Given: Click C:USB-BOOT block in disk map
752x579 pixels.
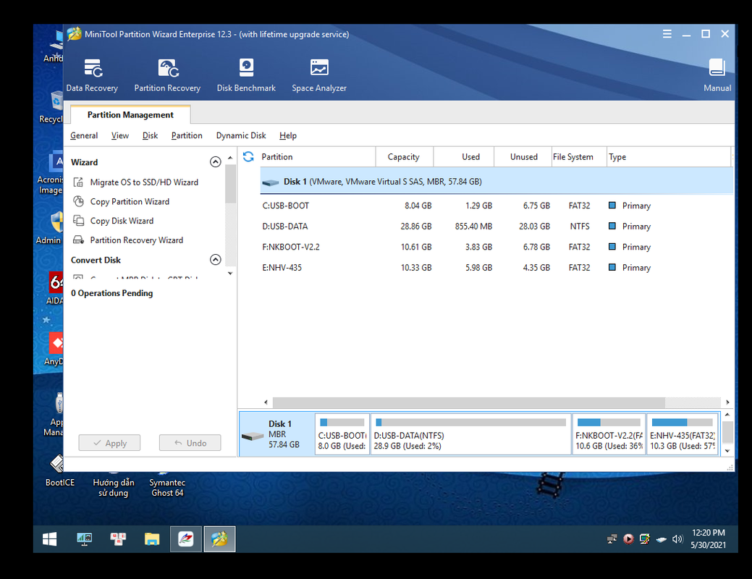Looking at the screenshot, I should pos(342,434).
